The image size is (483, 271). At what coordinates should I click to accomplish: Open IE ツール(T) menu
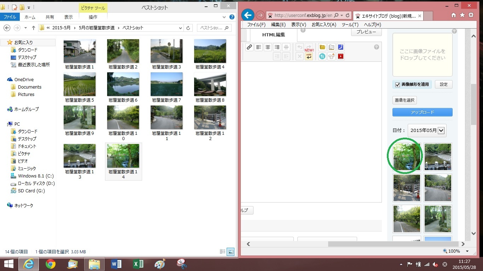[350, 25]
